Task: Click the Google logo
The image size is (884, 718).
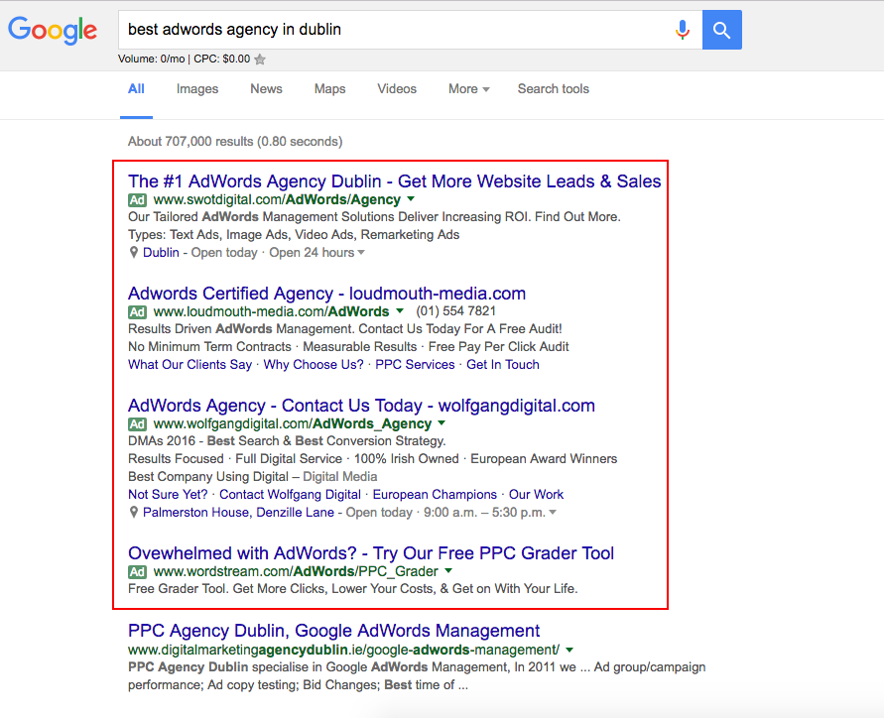Action: tap(53, 30)
